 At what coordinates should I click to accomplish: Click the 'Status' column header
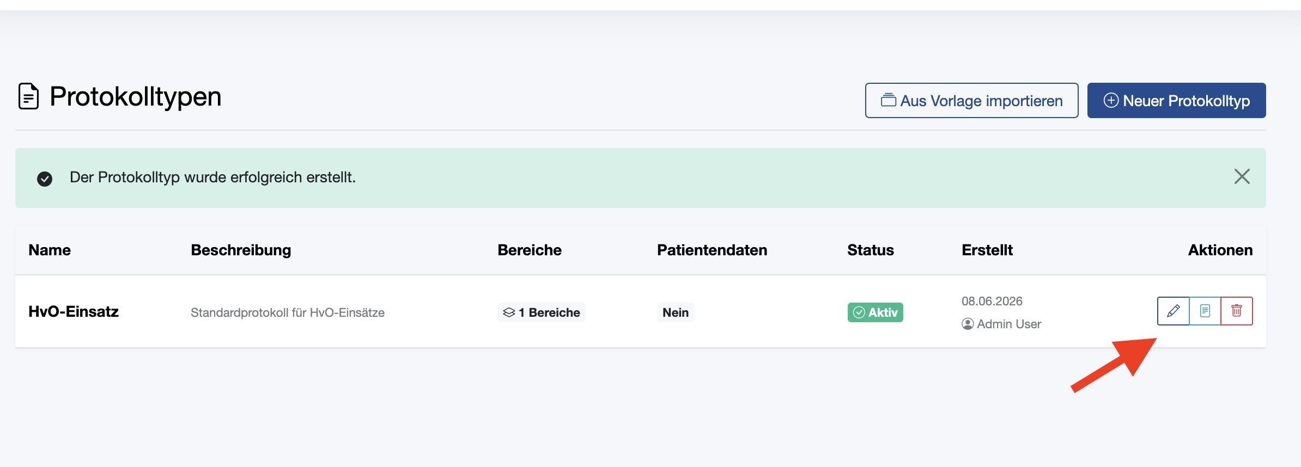tap(871, 250)
